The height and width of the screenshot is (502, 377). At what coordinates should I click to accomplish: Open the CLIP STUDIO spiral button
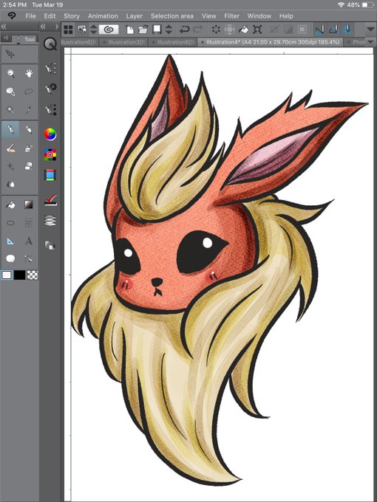[x=109, y=30]
